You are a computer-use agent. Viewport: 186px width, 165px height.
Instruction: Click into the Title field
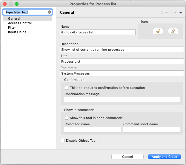tap(122, 61)
